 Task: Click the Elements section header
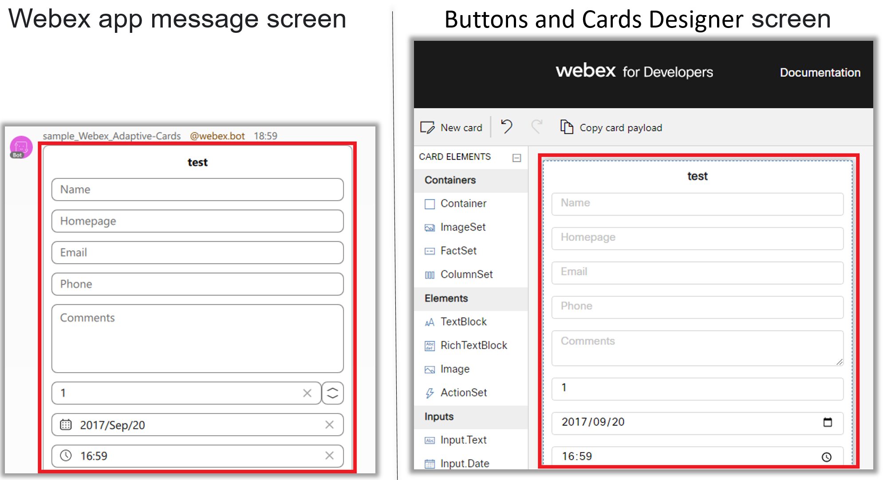[471, 298]
